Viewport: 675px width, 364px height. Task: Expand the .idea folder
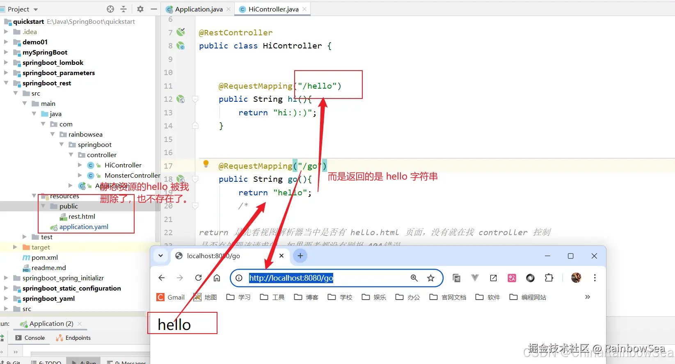click(6, 32)
